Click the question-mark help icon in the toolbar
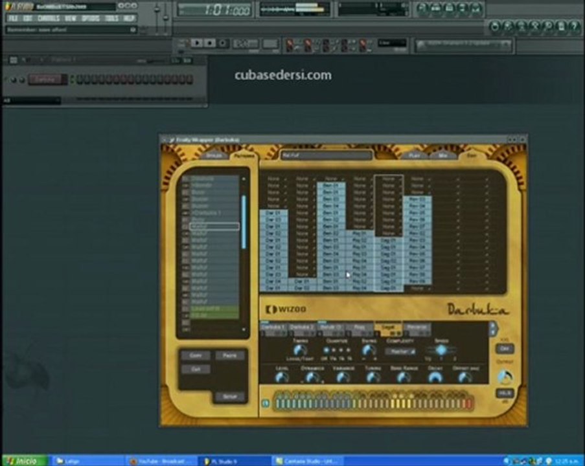The height and width of the screenshot is (466, 585). (x=574, y=27)
